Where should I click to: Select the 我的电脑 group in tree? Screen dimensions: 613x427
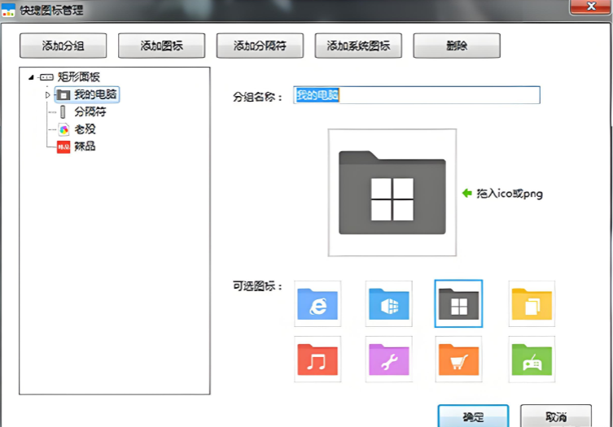coord(87,94)
